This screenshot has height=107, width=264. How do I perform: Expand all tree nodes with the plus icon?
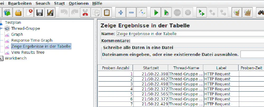(121, 12)
